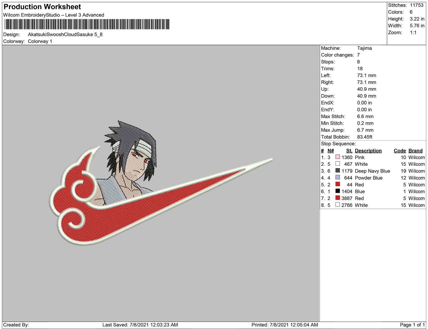Click the St. column header

click(349, 151)
